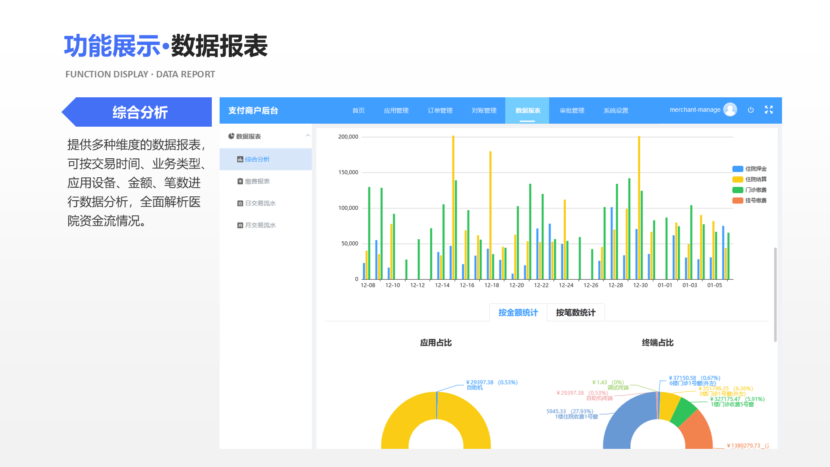
Task: Click the fullscreen expand icon
Action: click(x=769, y=110)
